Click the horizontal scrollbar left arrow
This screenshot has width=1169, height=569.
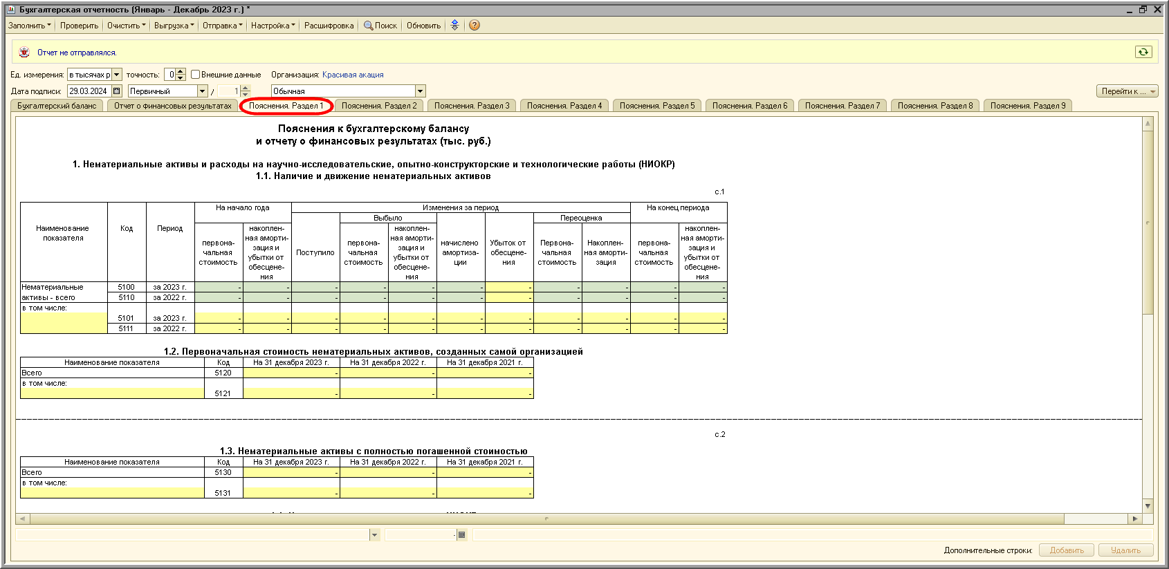(22, 519)
